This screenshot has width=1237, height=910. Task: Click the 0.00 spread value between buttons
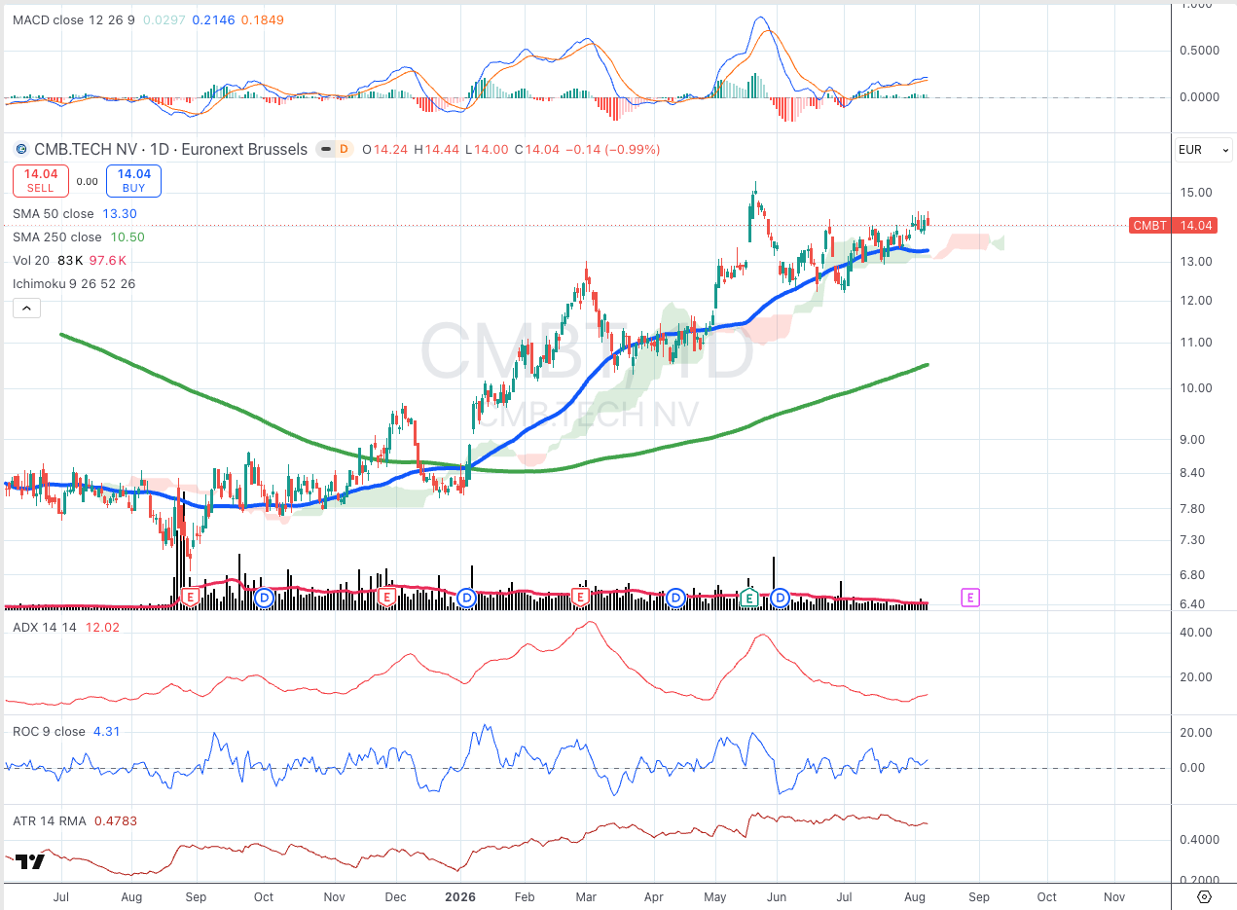click(87, 181)
